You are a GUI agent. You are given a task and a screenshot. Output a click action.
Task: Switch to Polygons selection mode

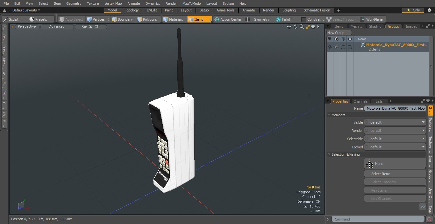click(147, 19)
